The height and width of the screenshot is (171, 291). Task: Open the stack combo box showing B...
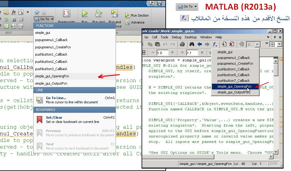[253, 44]
